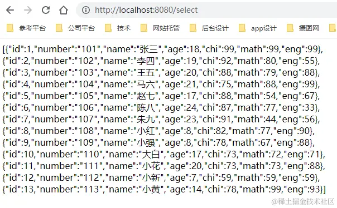Screen dimensions: 337x208
Task: Click folder icon beside 参考平台
Action: coord(10,28)
